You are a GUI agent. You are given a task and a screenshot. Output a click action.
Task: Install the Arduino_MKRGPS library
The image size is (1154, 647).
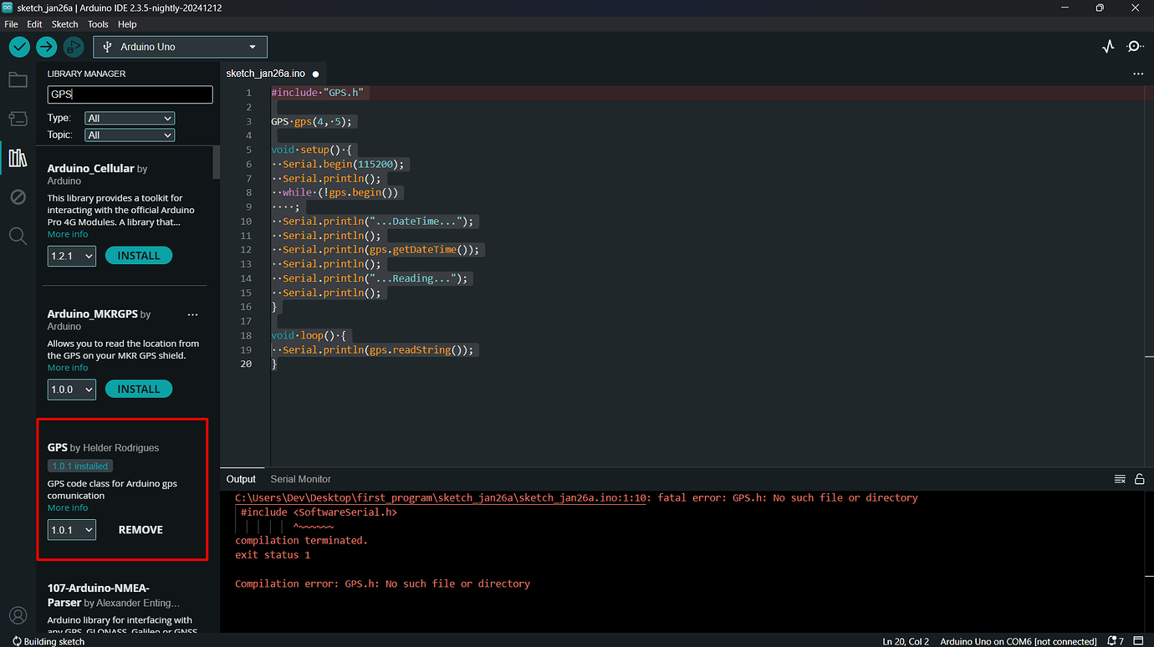click(138, 389)
